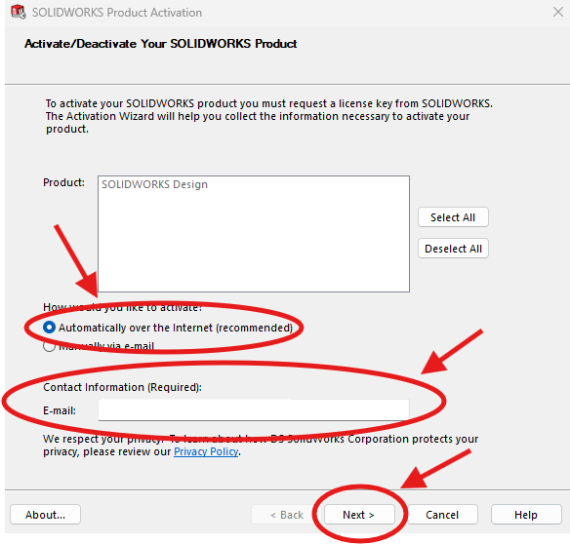Open Help for the activation wizard
Viewport: 570px width, 544px height.
pyautogui.click(x=526, y=514)
